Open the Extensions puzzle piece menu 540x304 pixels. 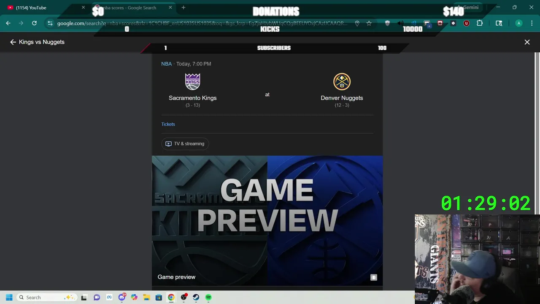pyautogui.click(x=479, y=23)
